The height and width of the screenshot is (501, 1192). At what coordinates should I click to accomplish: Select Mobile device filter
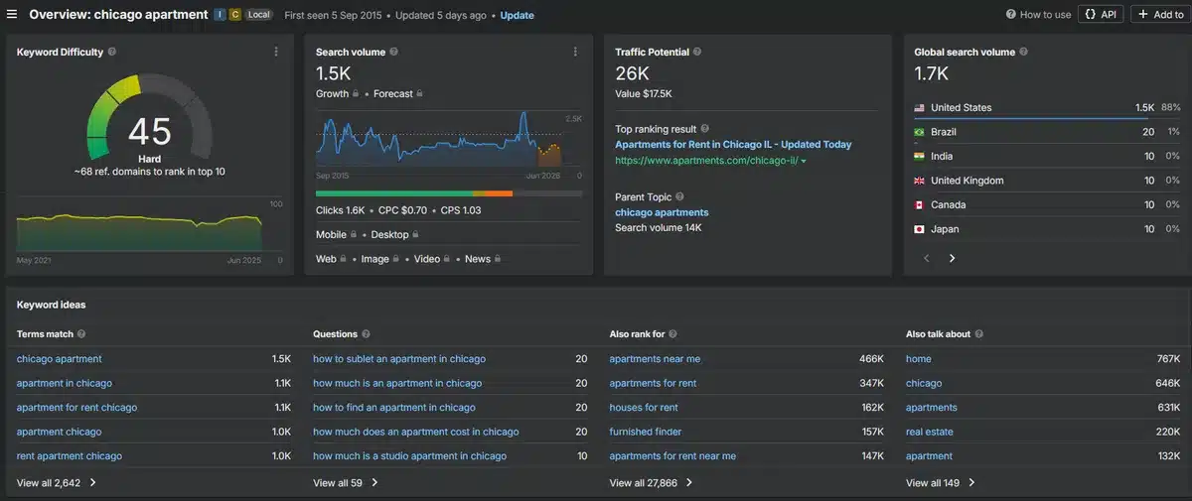click(x=331, y=235)
